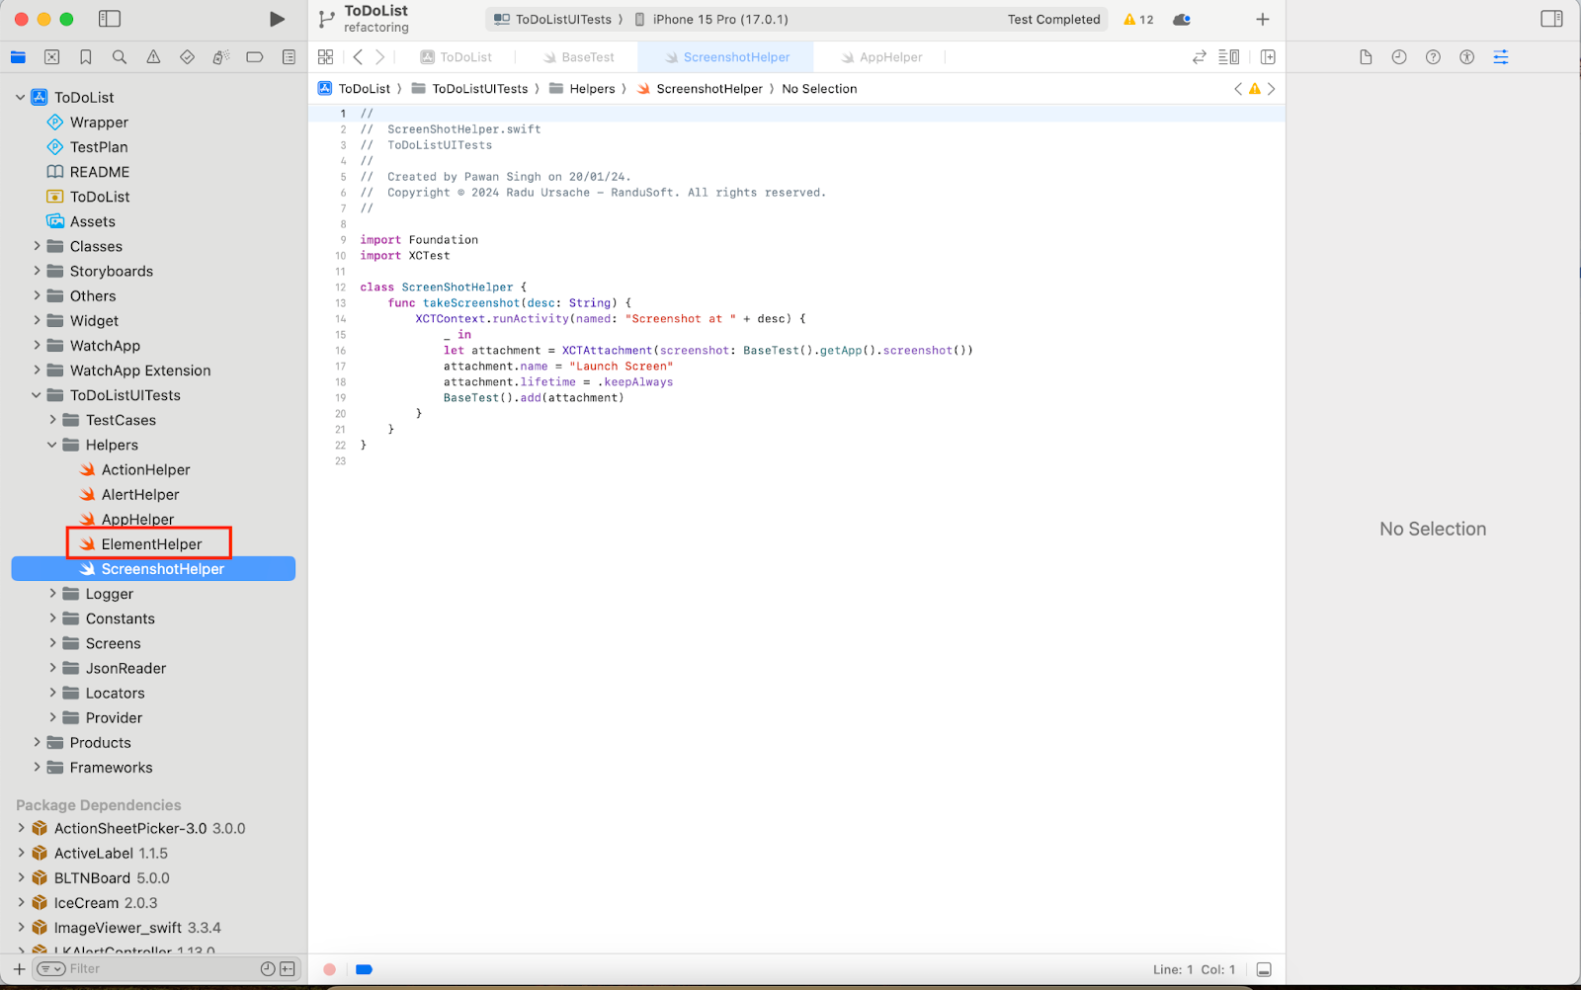Open the Debug navigator
The width and height of the screenshot is (1581, 990).
[221, 57]
